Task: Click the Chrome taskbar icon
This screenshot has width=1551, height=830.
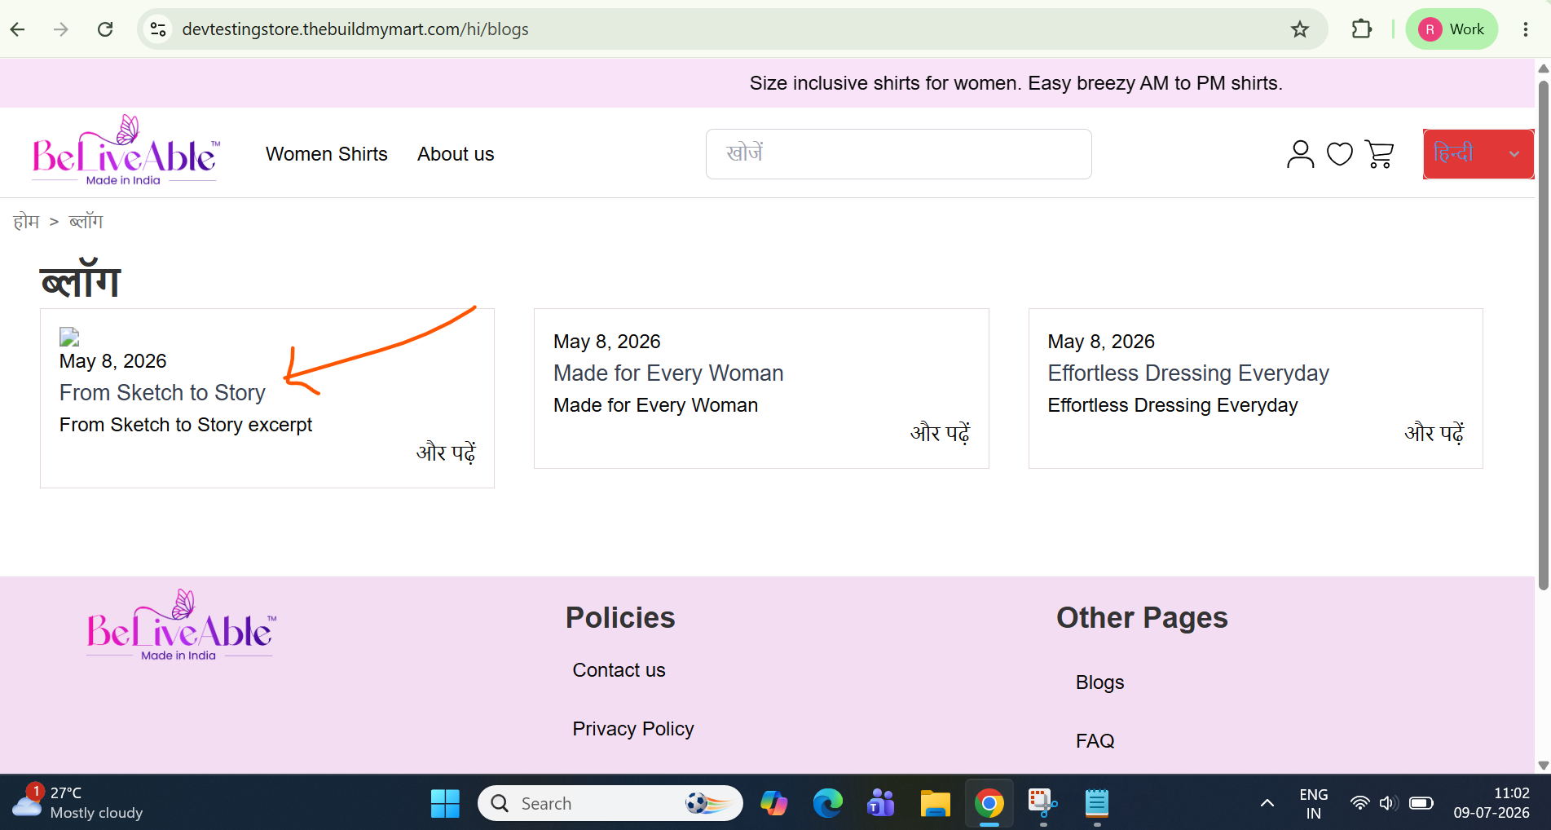Action: pos(989,804)
